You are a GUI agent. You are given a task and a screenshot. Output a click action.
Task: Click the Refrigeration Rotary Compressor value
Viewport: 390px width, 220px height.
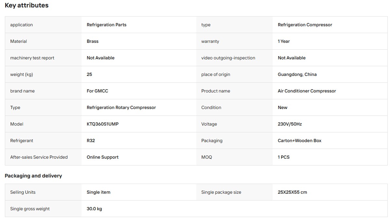[x=121, y=107]
